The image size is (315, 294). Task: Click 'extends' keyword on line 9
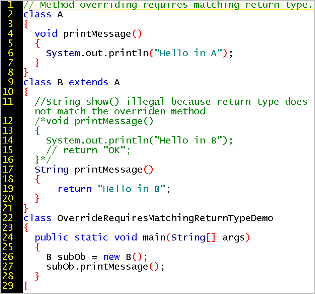(89, 82)
